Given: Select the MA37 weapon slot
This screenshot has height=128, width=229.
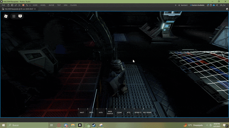Looking at the screenshot, I should 82,112.
